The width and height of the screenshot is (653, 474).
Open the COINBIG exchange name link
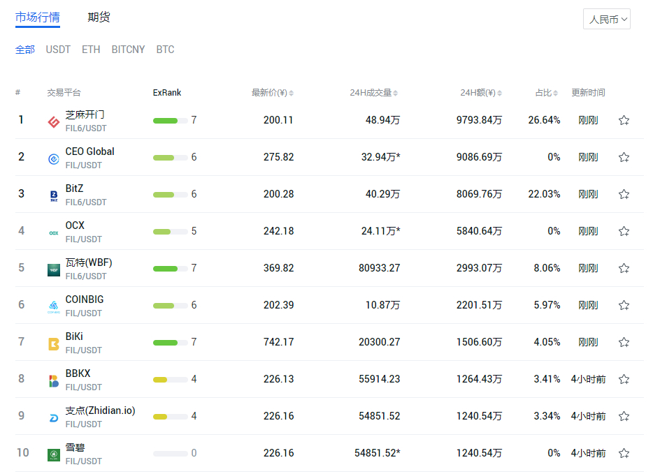tap(85, 299)
